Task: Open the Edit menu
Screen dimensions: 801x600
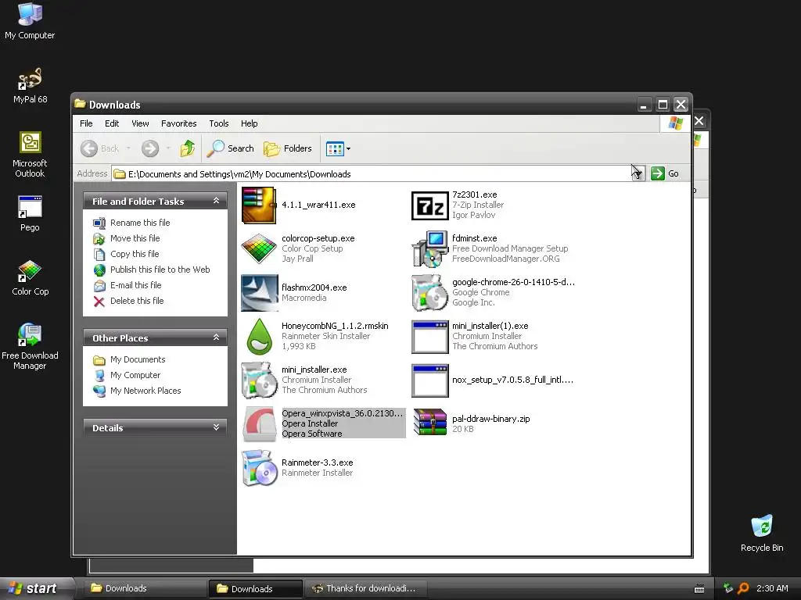Action: (x=112, y=123)
